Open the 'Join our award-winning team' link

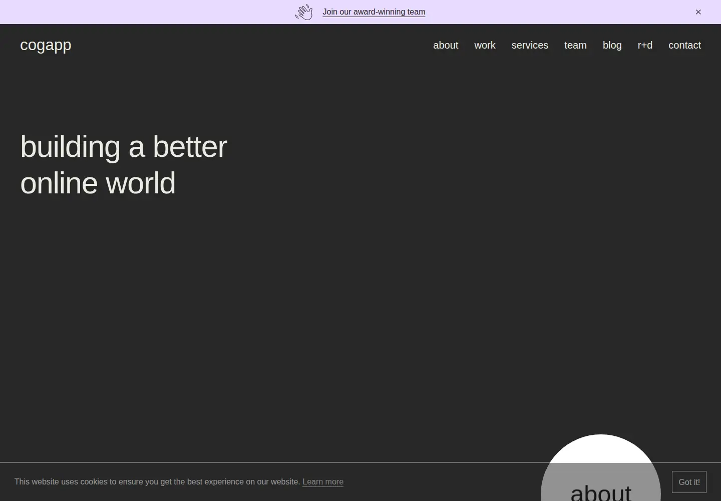374,12
